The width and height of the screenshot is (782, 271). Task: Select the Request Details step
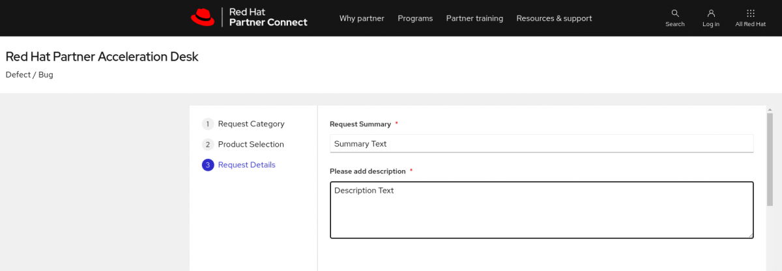pyautogui.click(x=246, y=165)
